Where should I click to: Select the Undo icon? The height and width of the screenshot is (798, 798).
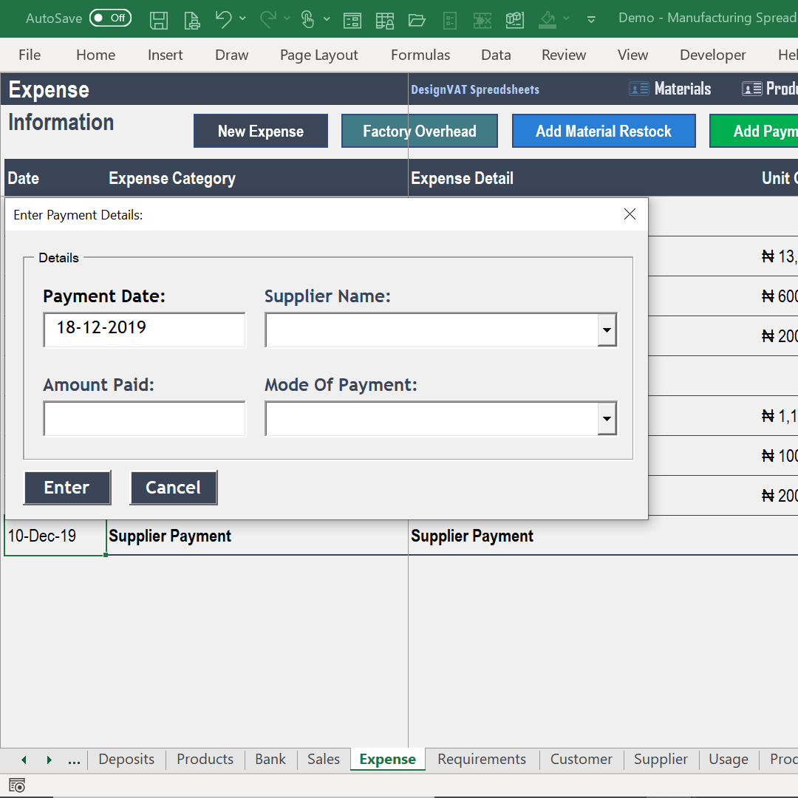pos(225,20)
